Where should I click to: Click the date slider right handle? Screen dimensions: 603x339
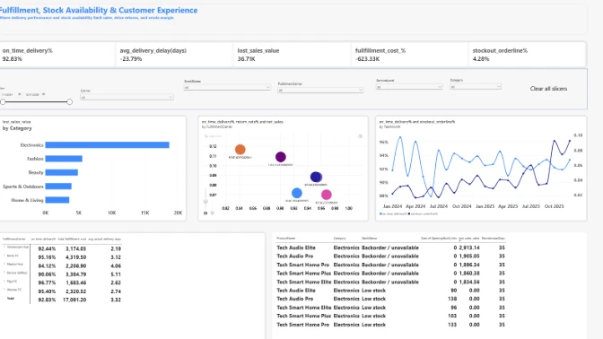click(x=70, y=102)
